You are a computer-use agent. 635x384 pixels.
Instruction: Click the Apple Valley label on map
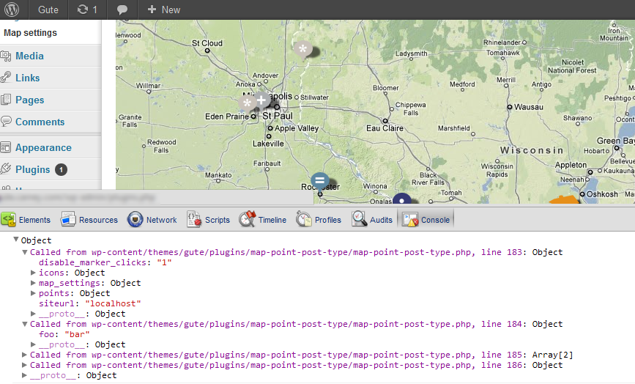[297, 128]
